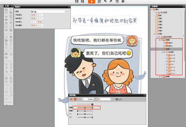Click Add keyframe button in timeline panel
The image size is (186, 127).
pyautogui.click(x=119, y=99)
